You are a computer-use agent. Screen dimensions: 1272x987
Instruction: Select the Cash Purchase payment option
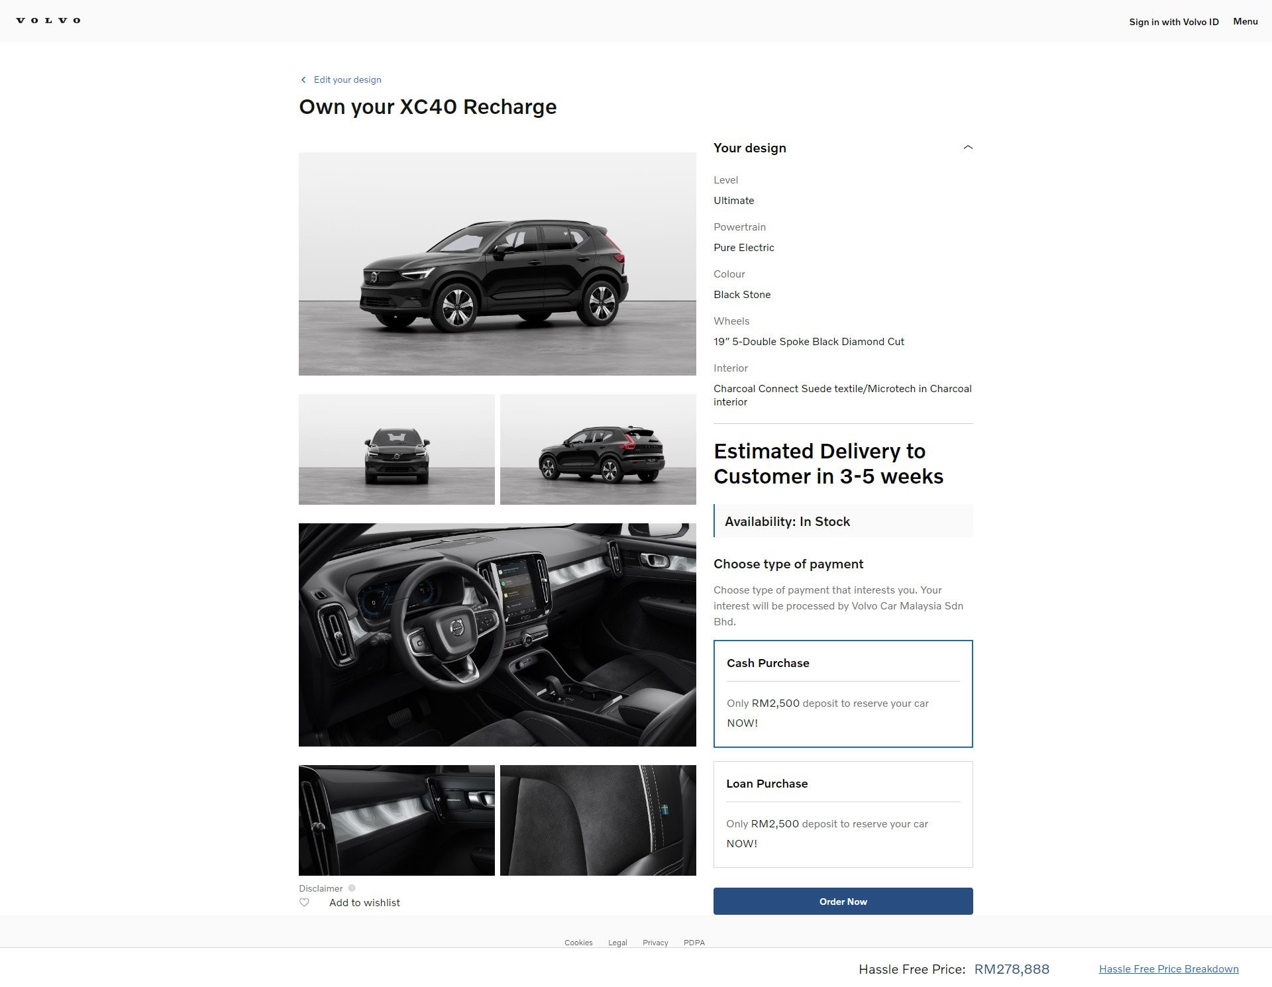tap(843, 694)
